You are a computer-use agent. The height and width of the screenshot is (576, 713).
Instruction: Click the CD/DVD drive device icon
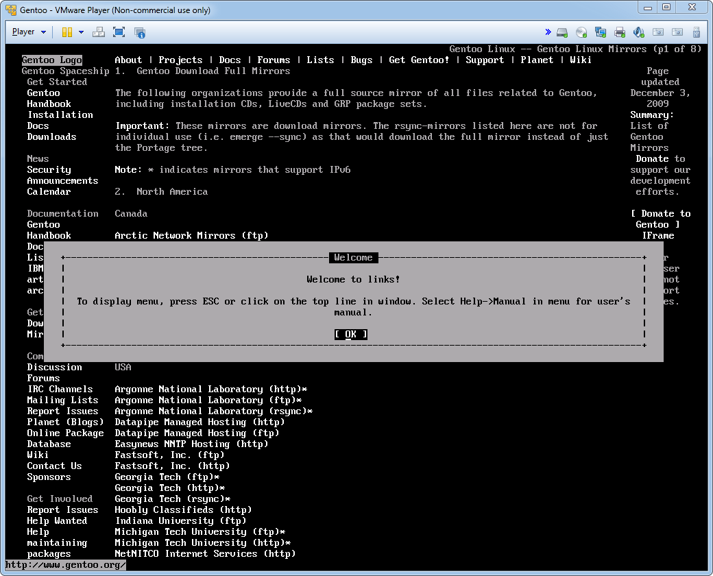[x=581, y=32]
